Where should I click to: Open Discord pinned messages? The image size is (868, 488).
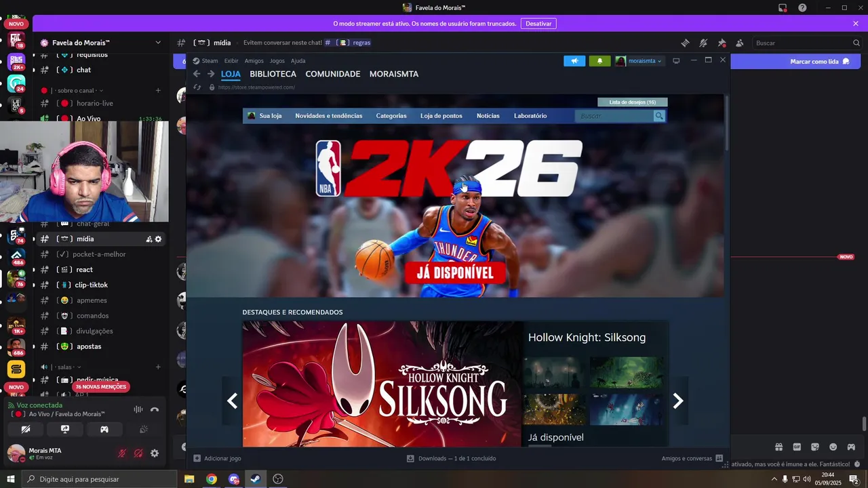click(x=722, y=43)
